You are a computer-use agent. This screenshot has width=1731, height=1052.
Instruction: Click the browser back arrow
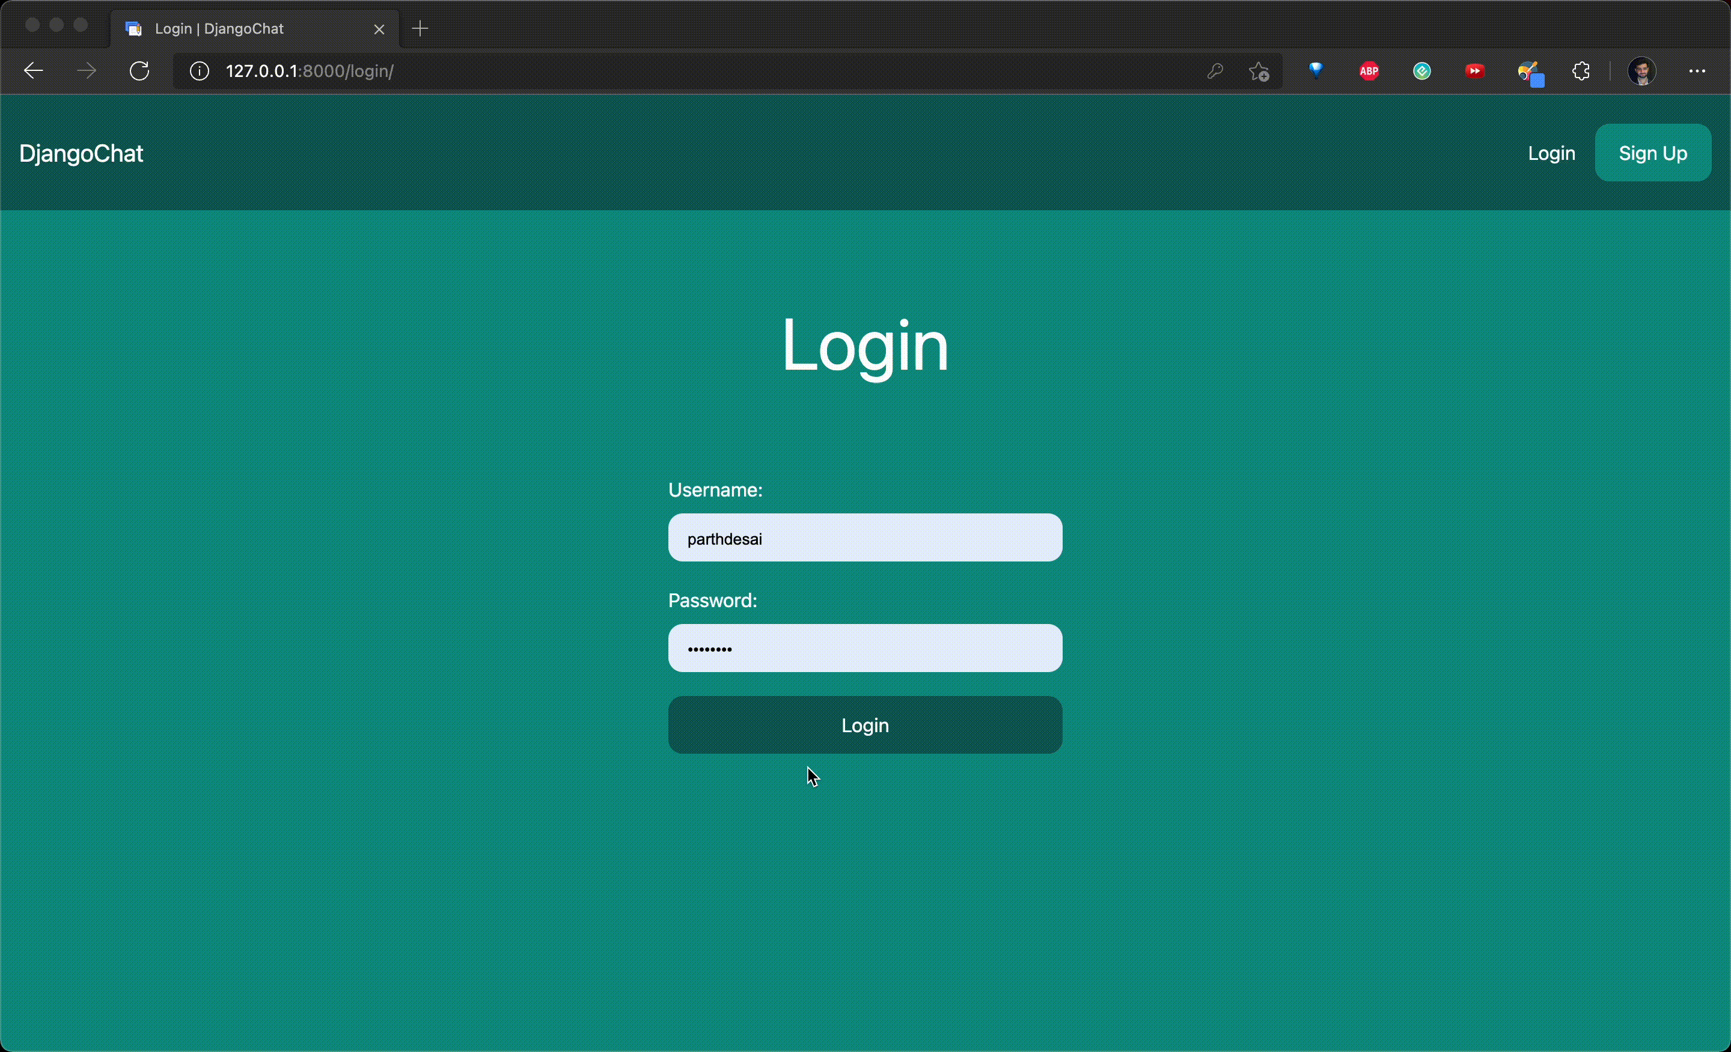point(33,71)
